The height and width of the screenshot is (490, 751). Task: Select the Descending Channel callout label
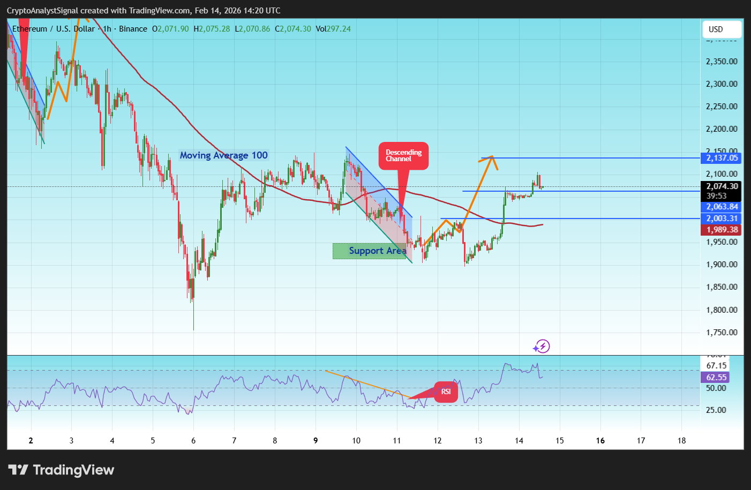(x=404, y=156)
